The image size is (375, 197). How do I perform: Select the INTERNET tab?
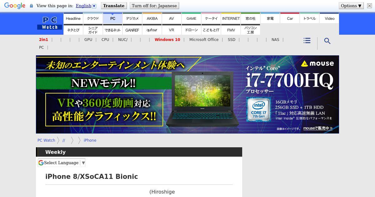coord(231,18)
